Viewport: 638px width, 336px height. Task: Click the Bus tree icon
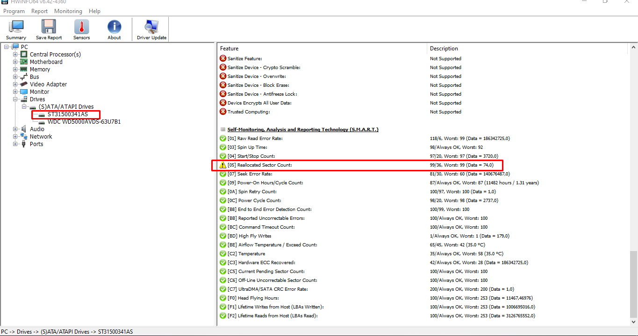(23, 77)
